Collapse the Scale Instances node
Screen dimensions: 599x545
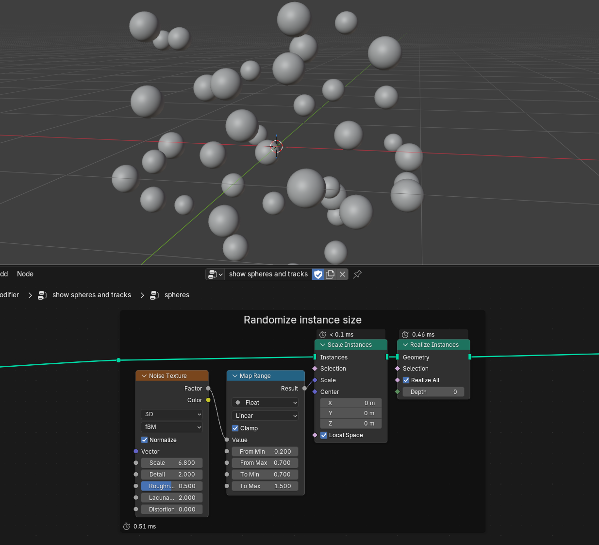click(323, 345)
